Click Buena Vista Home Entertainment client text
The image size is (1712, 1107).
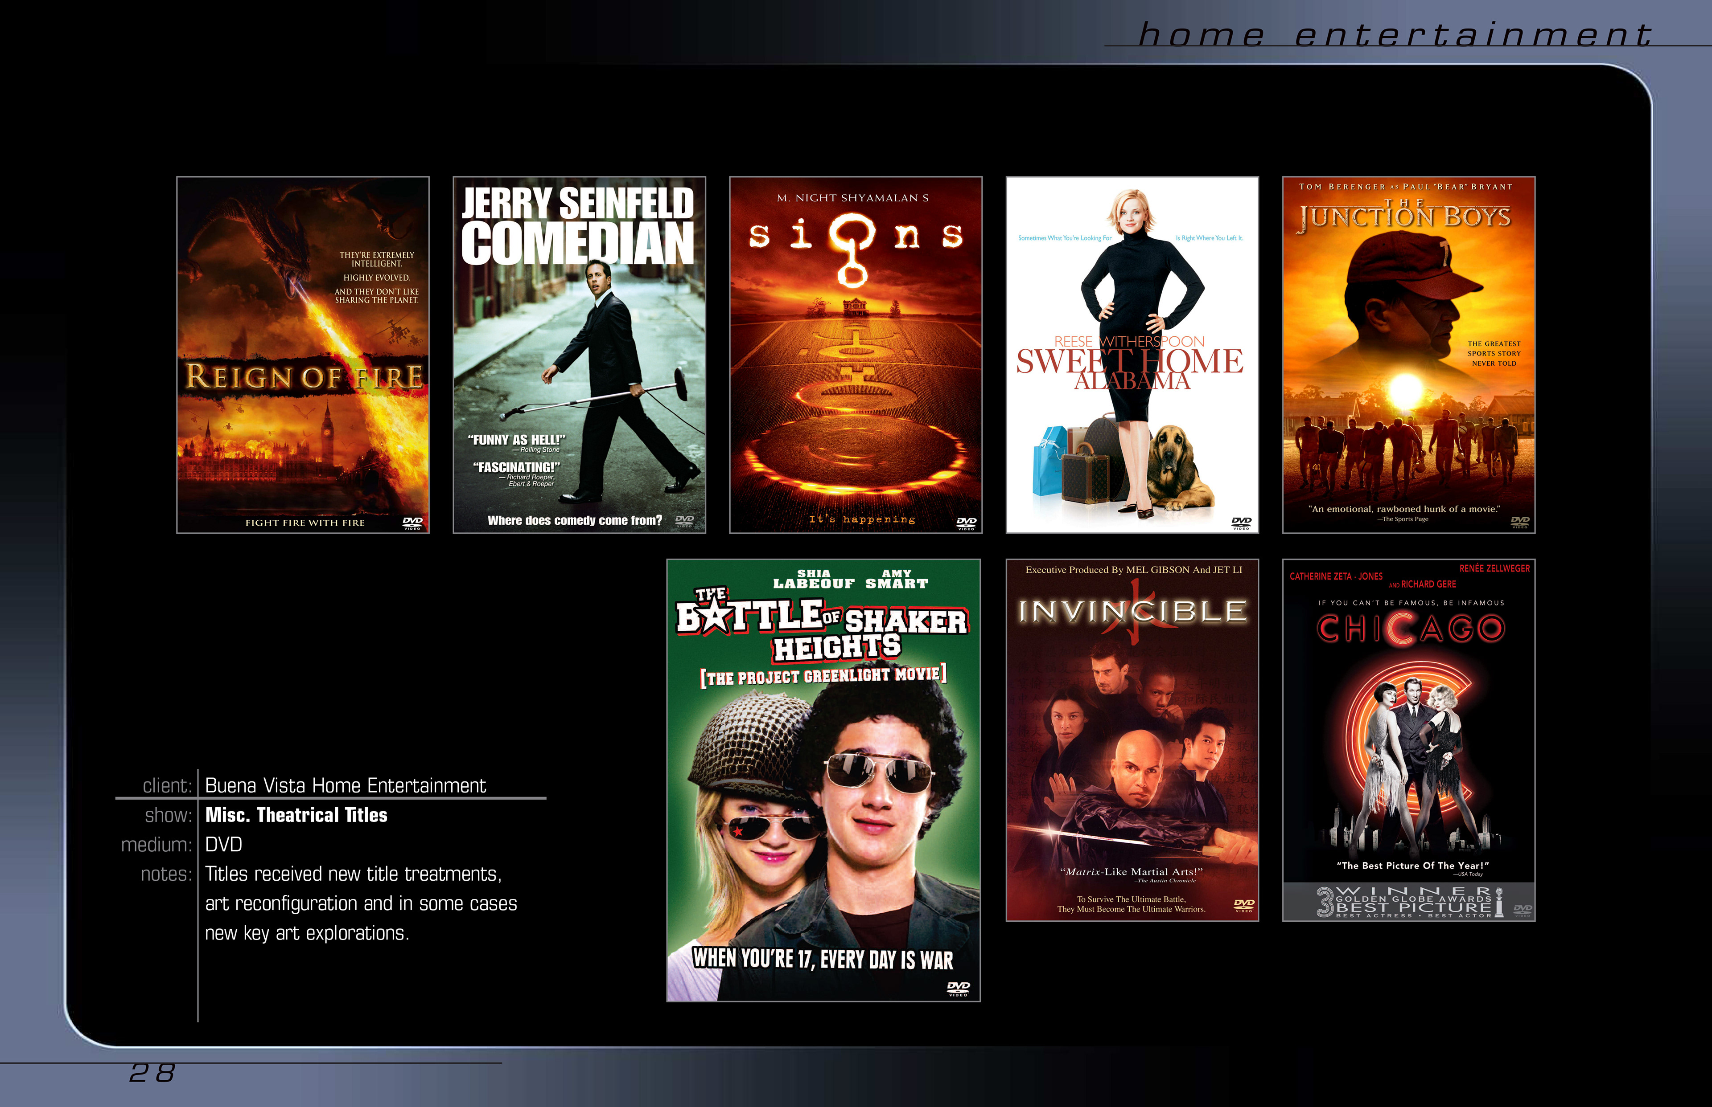click(x=345, y=785)
